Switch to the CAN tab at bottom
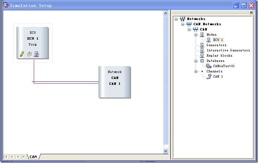Image resolution: width=258 pixels, height=163 pixels. (33, 157)
